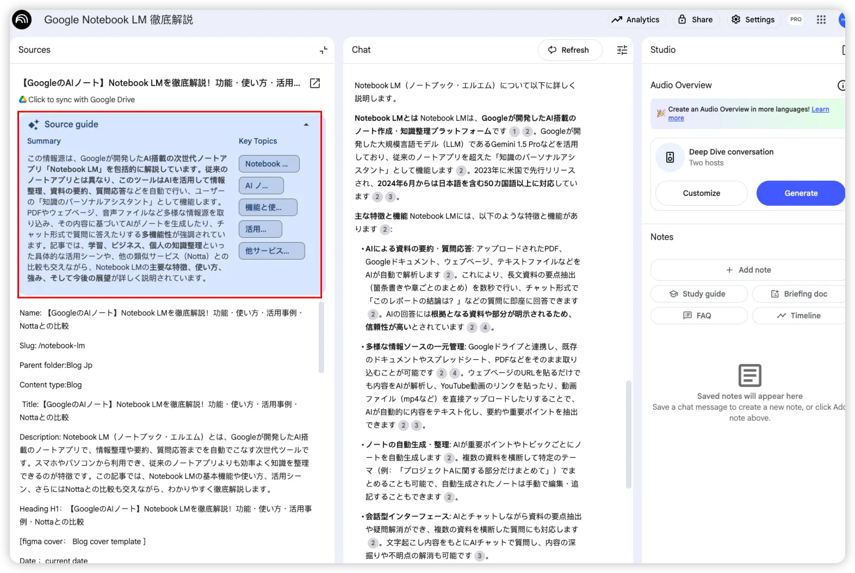Select the '他サービス...' key topic chip

click(x=271, y=251)
